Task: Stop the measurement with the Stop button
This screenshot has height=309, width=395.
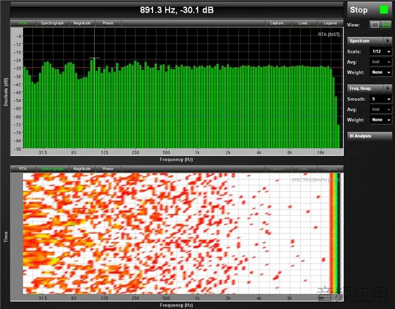Action: (x=369, y=10)
